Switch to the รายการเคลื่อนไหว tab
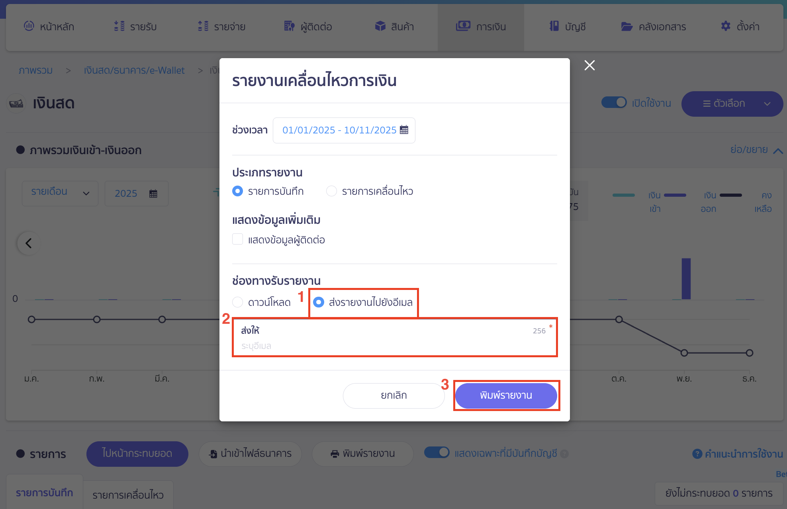The width and height of the screenshot is (787, 509). [x=128, y=495]
